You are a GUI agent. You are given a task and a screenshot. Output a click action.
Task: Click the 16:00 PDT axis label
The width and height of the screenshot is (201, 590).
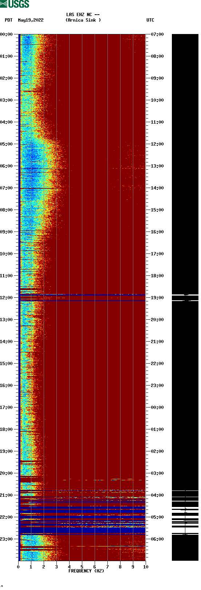7,386
